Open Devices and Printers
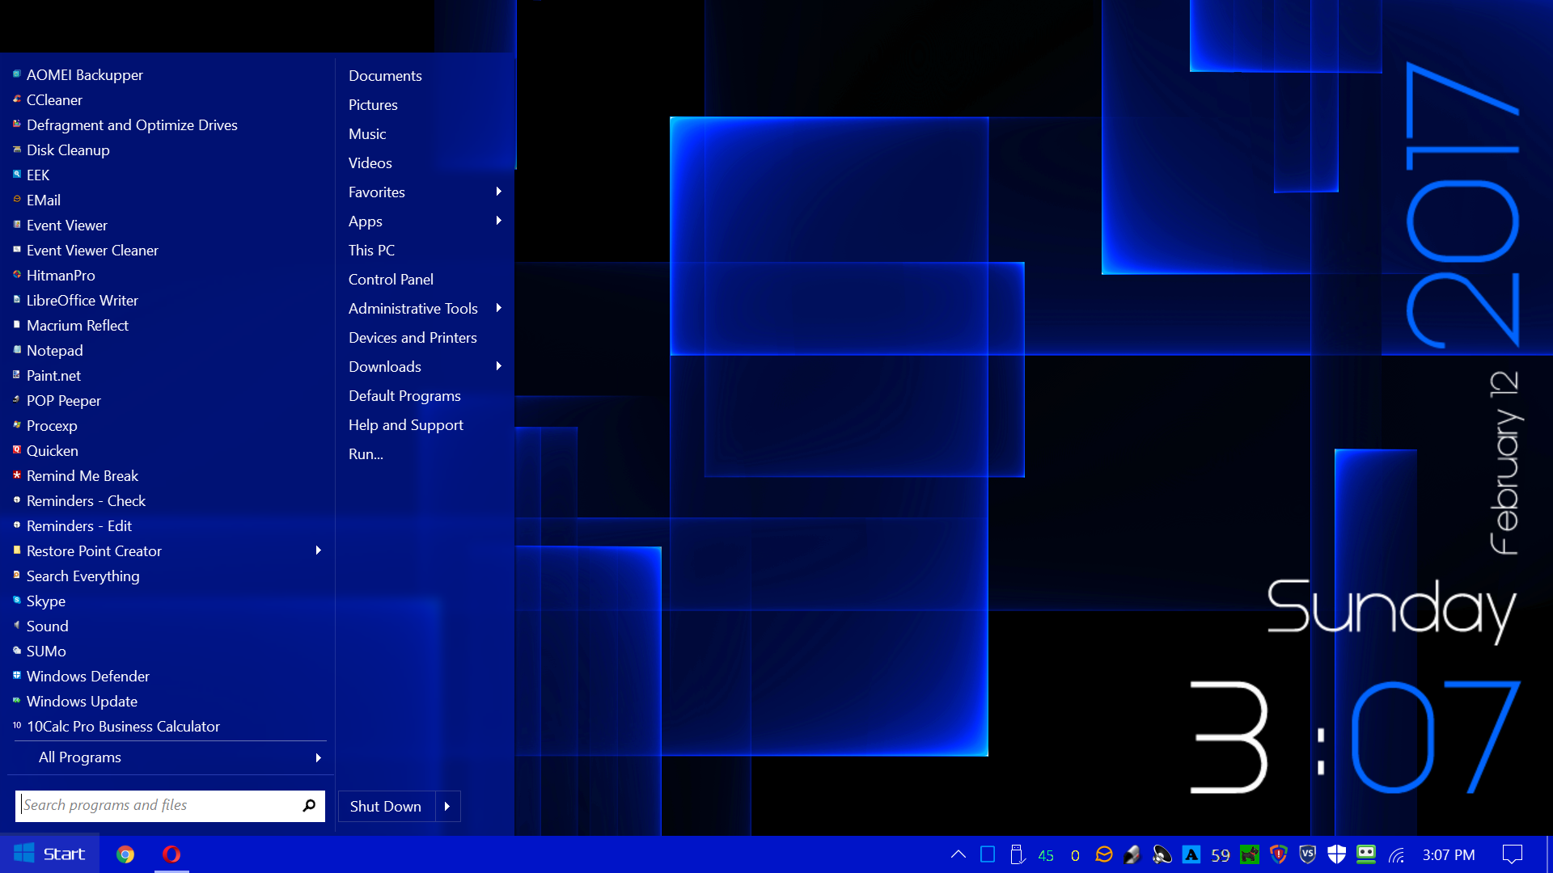 tap(413, 337)
